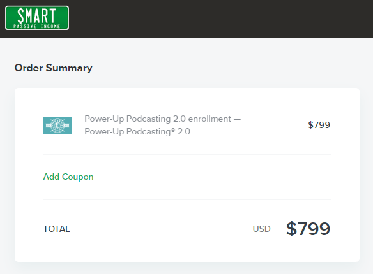Image resolution: width=373 pixels, height=274 pixels.
Task: Click the TOTAL label
Action: click(x=56, y=229)
